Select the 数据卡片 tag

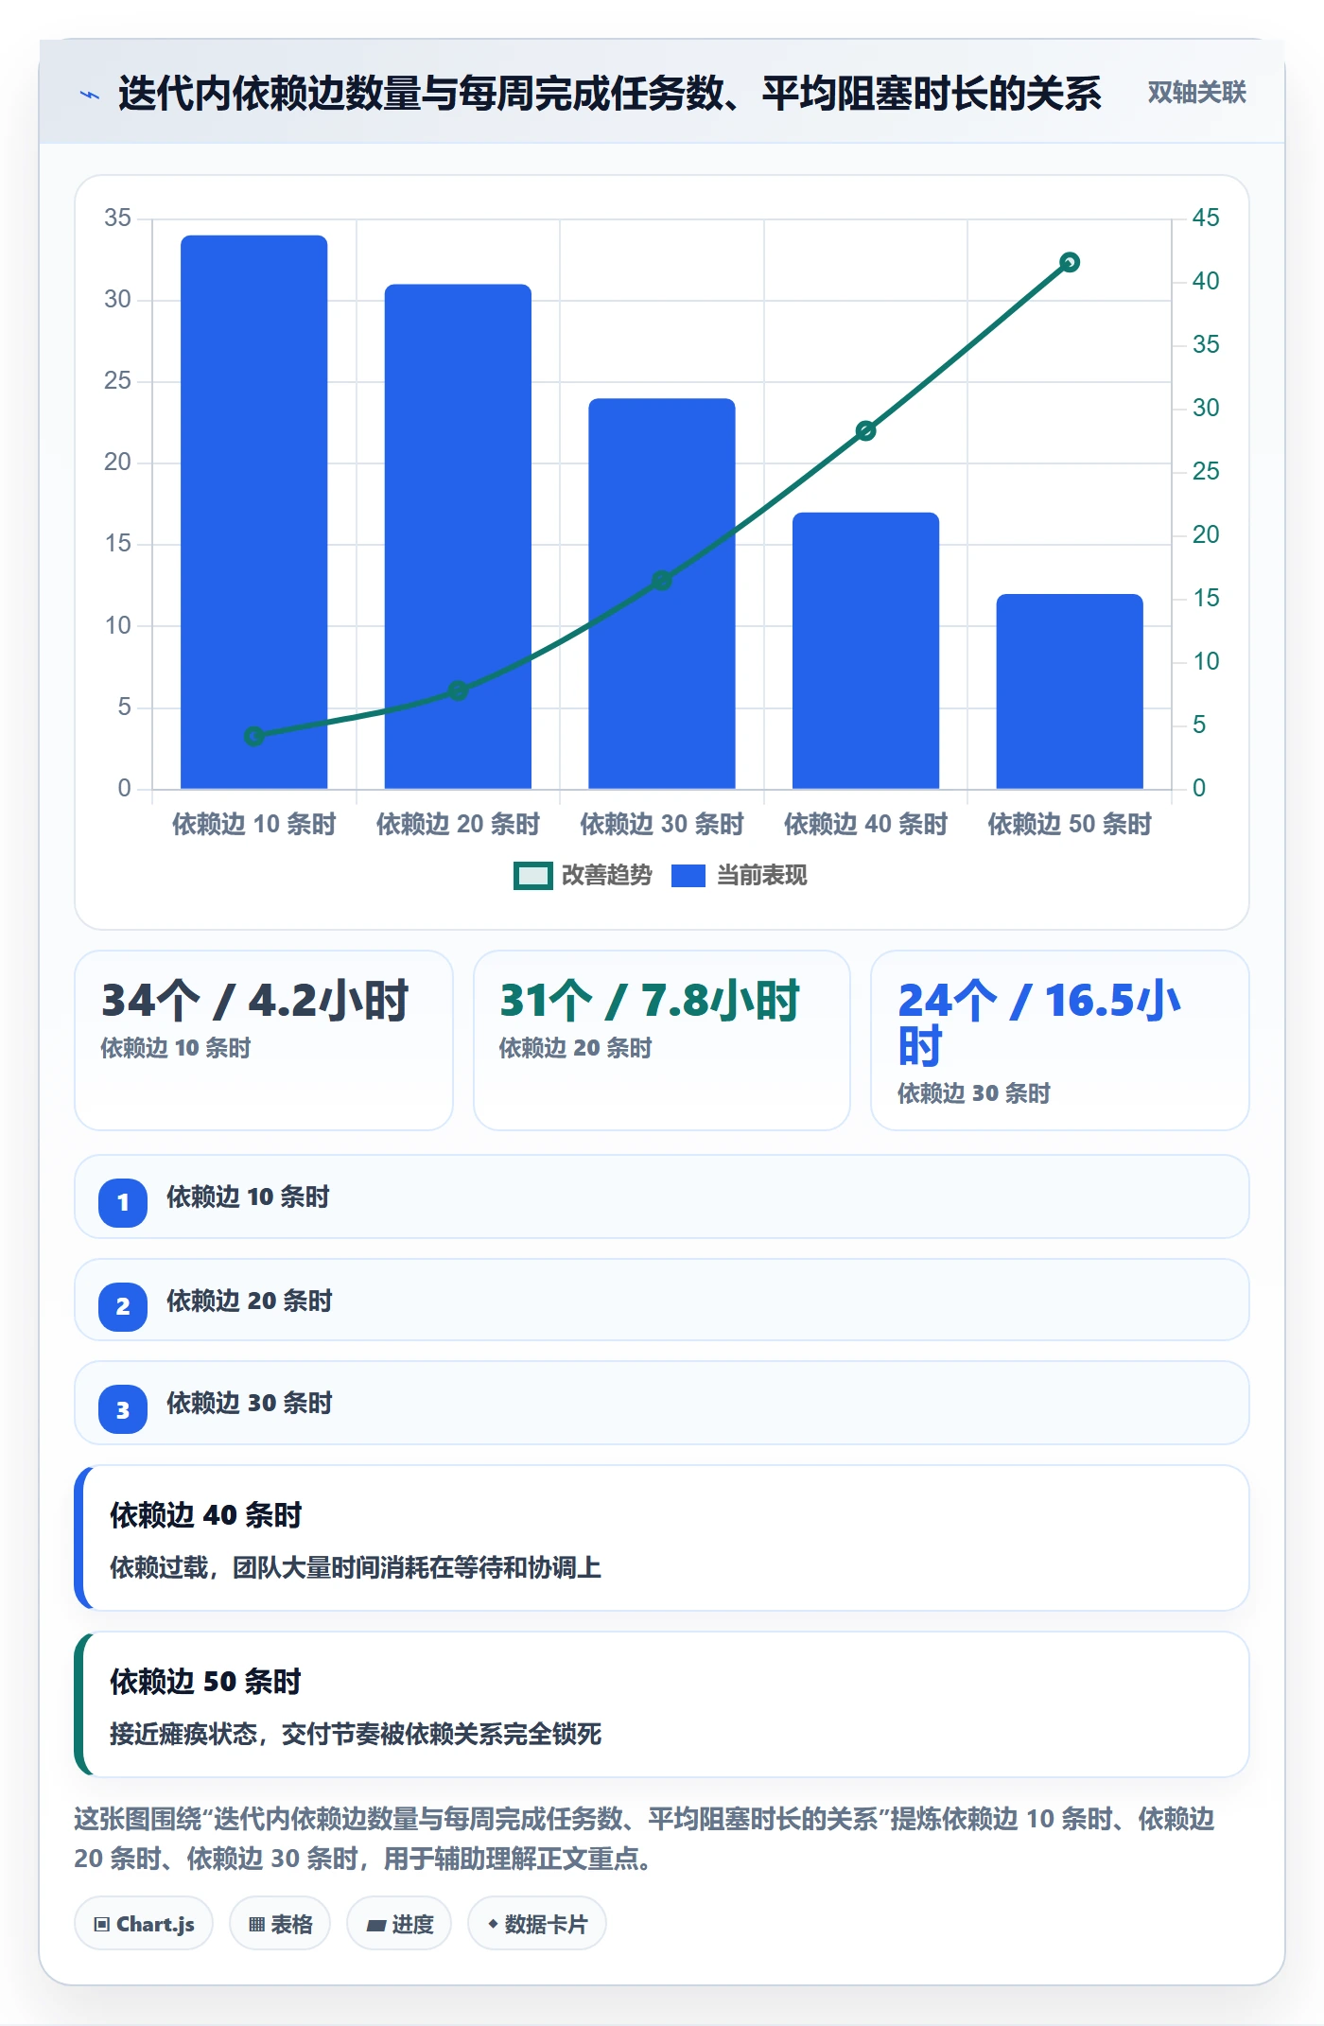537,1924
